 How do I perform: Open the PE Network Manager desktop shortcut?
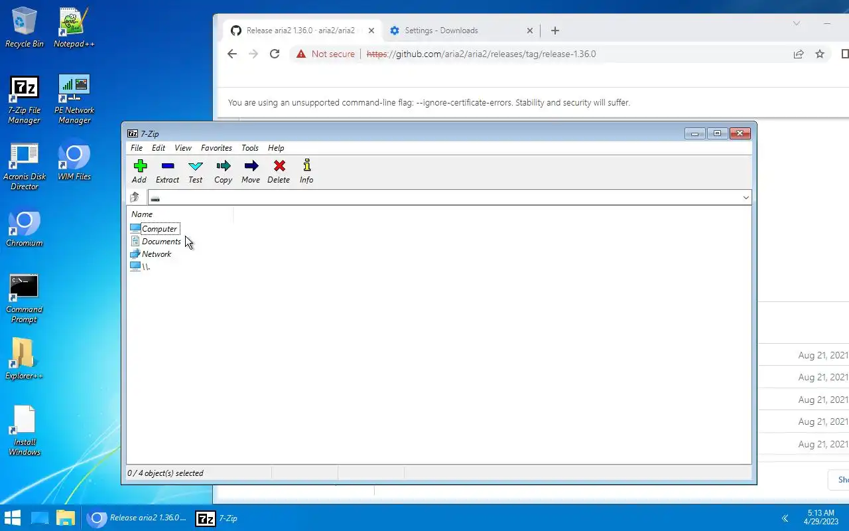[74, 100]
